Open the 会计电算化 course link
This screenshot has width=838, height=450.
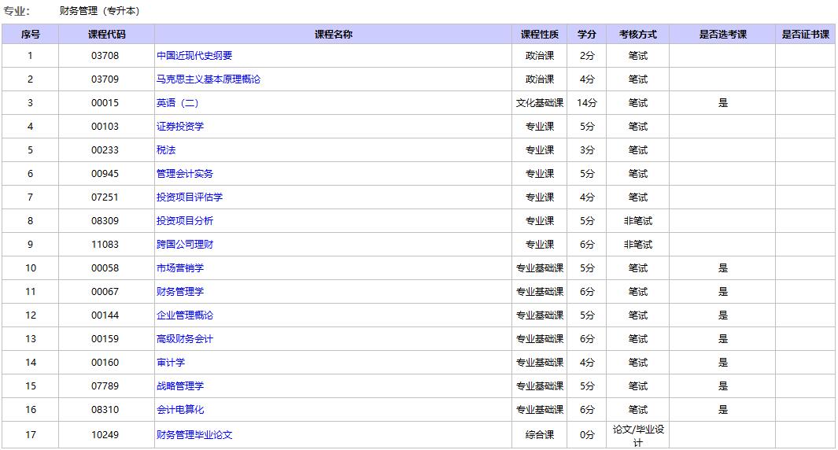(180, 409)
